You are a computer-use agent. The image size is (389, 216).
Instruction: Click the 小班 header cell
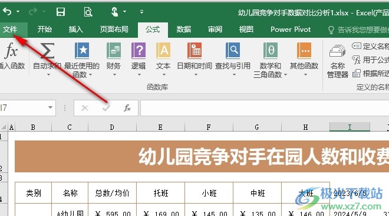[x=209, y=193]
